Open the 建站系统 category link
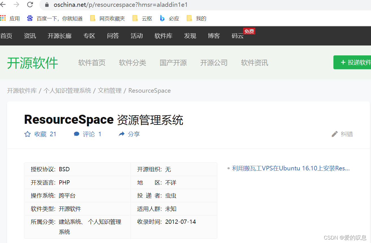The height and width of the screenshot is (243, 371). [x=70, y=222]
